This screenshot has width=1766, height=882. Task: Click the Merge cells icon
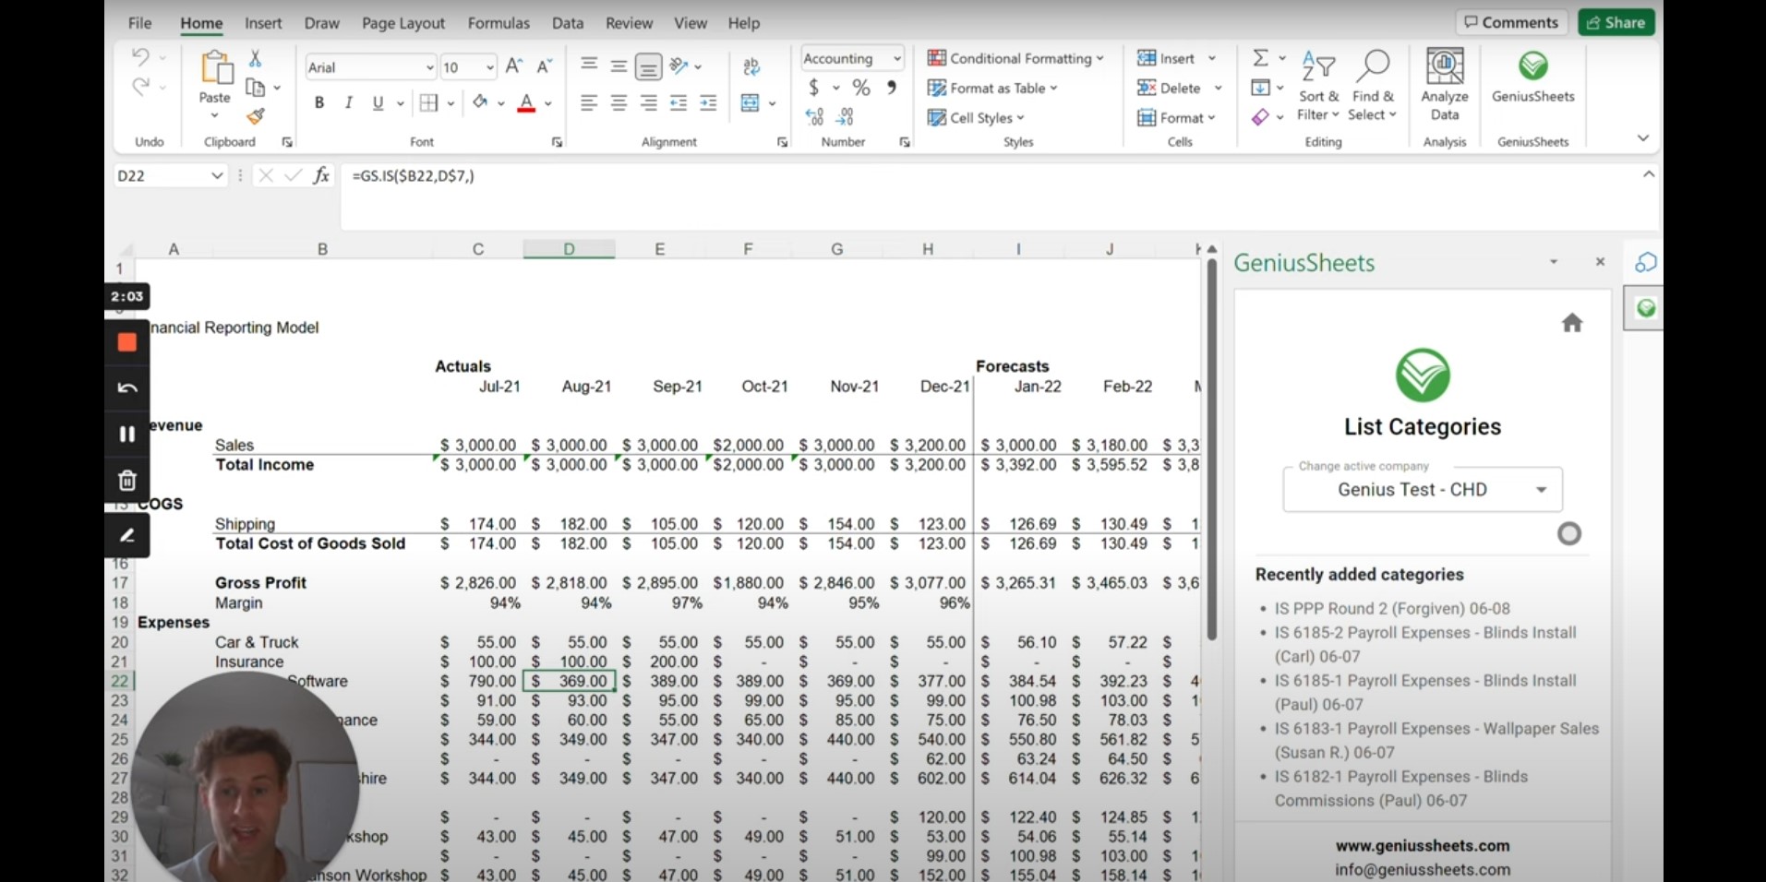[x=751, y=102]
